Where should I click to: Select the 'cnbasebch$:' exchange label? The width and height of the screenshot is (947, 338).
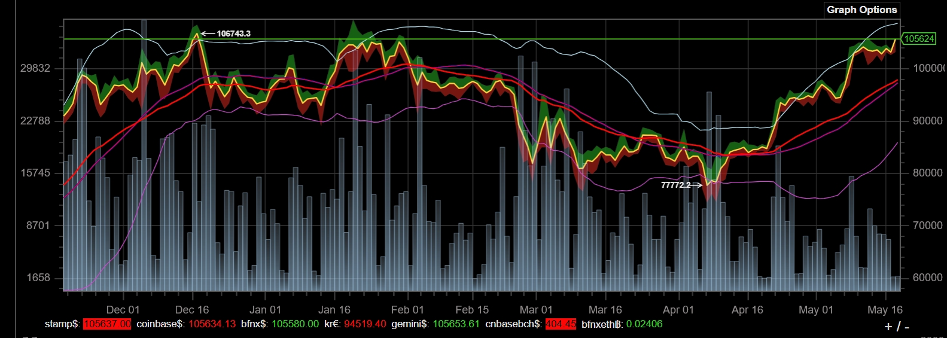[514, 324]
